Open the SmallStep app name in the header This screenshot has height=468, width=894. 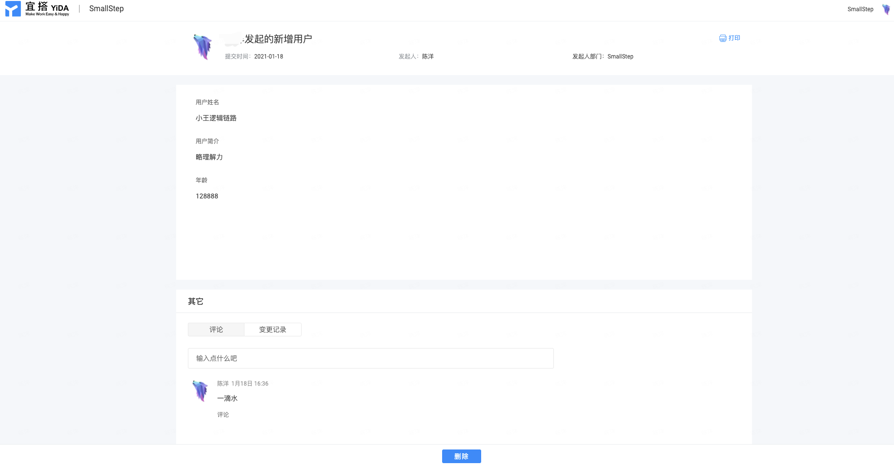click(x=106, y=9)
